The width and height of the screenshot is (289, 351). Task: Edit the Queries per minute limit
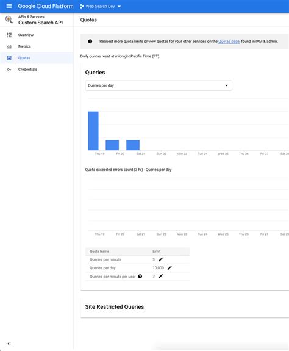pos(160,259)
